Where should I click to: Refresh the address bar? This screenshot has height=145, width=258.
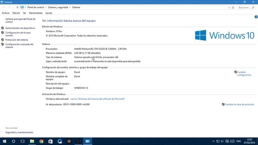(x=233, y=8)
